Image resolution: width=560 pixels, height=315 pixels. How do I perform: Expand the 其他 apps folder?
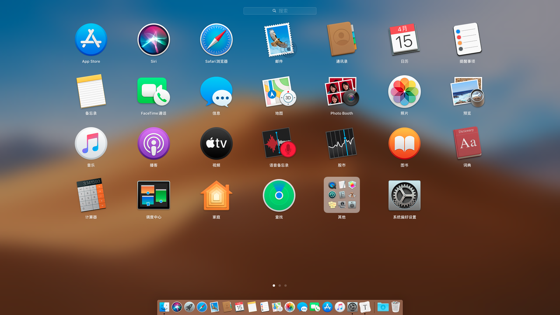(342, 195)
